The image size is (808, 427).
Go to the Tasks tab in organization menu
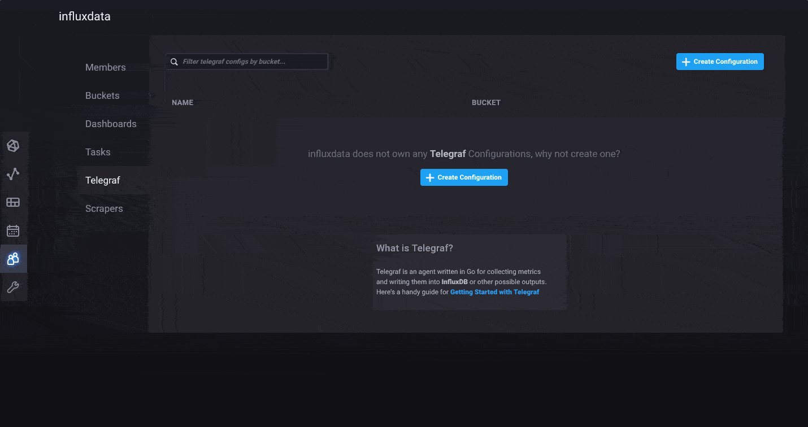tap(98, 152)
